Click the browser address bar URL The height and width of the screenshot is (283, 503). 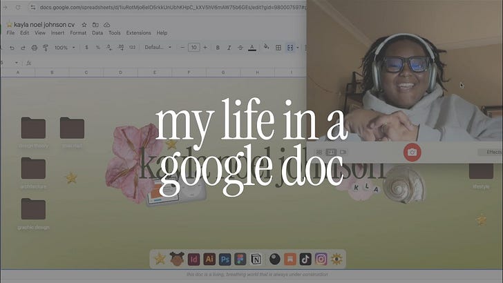point(173,7)
